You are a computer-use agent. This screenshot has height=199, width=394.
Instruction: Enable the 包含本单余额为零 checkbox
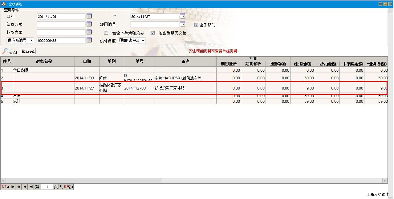pyautogui.click(x=106, y=33)
